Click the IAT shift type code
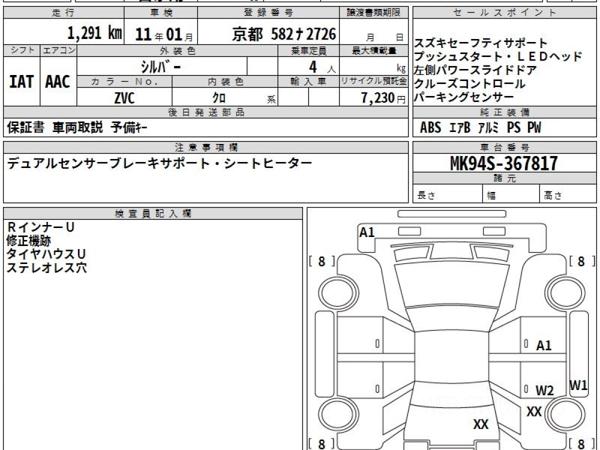The height and width of the screenshot is (450, 600). [21, 82]
